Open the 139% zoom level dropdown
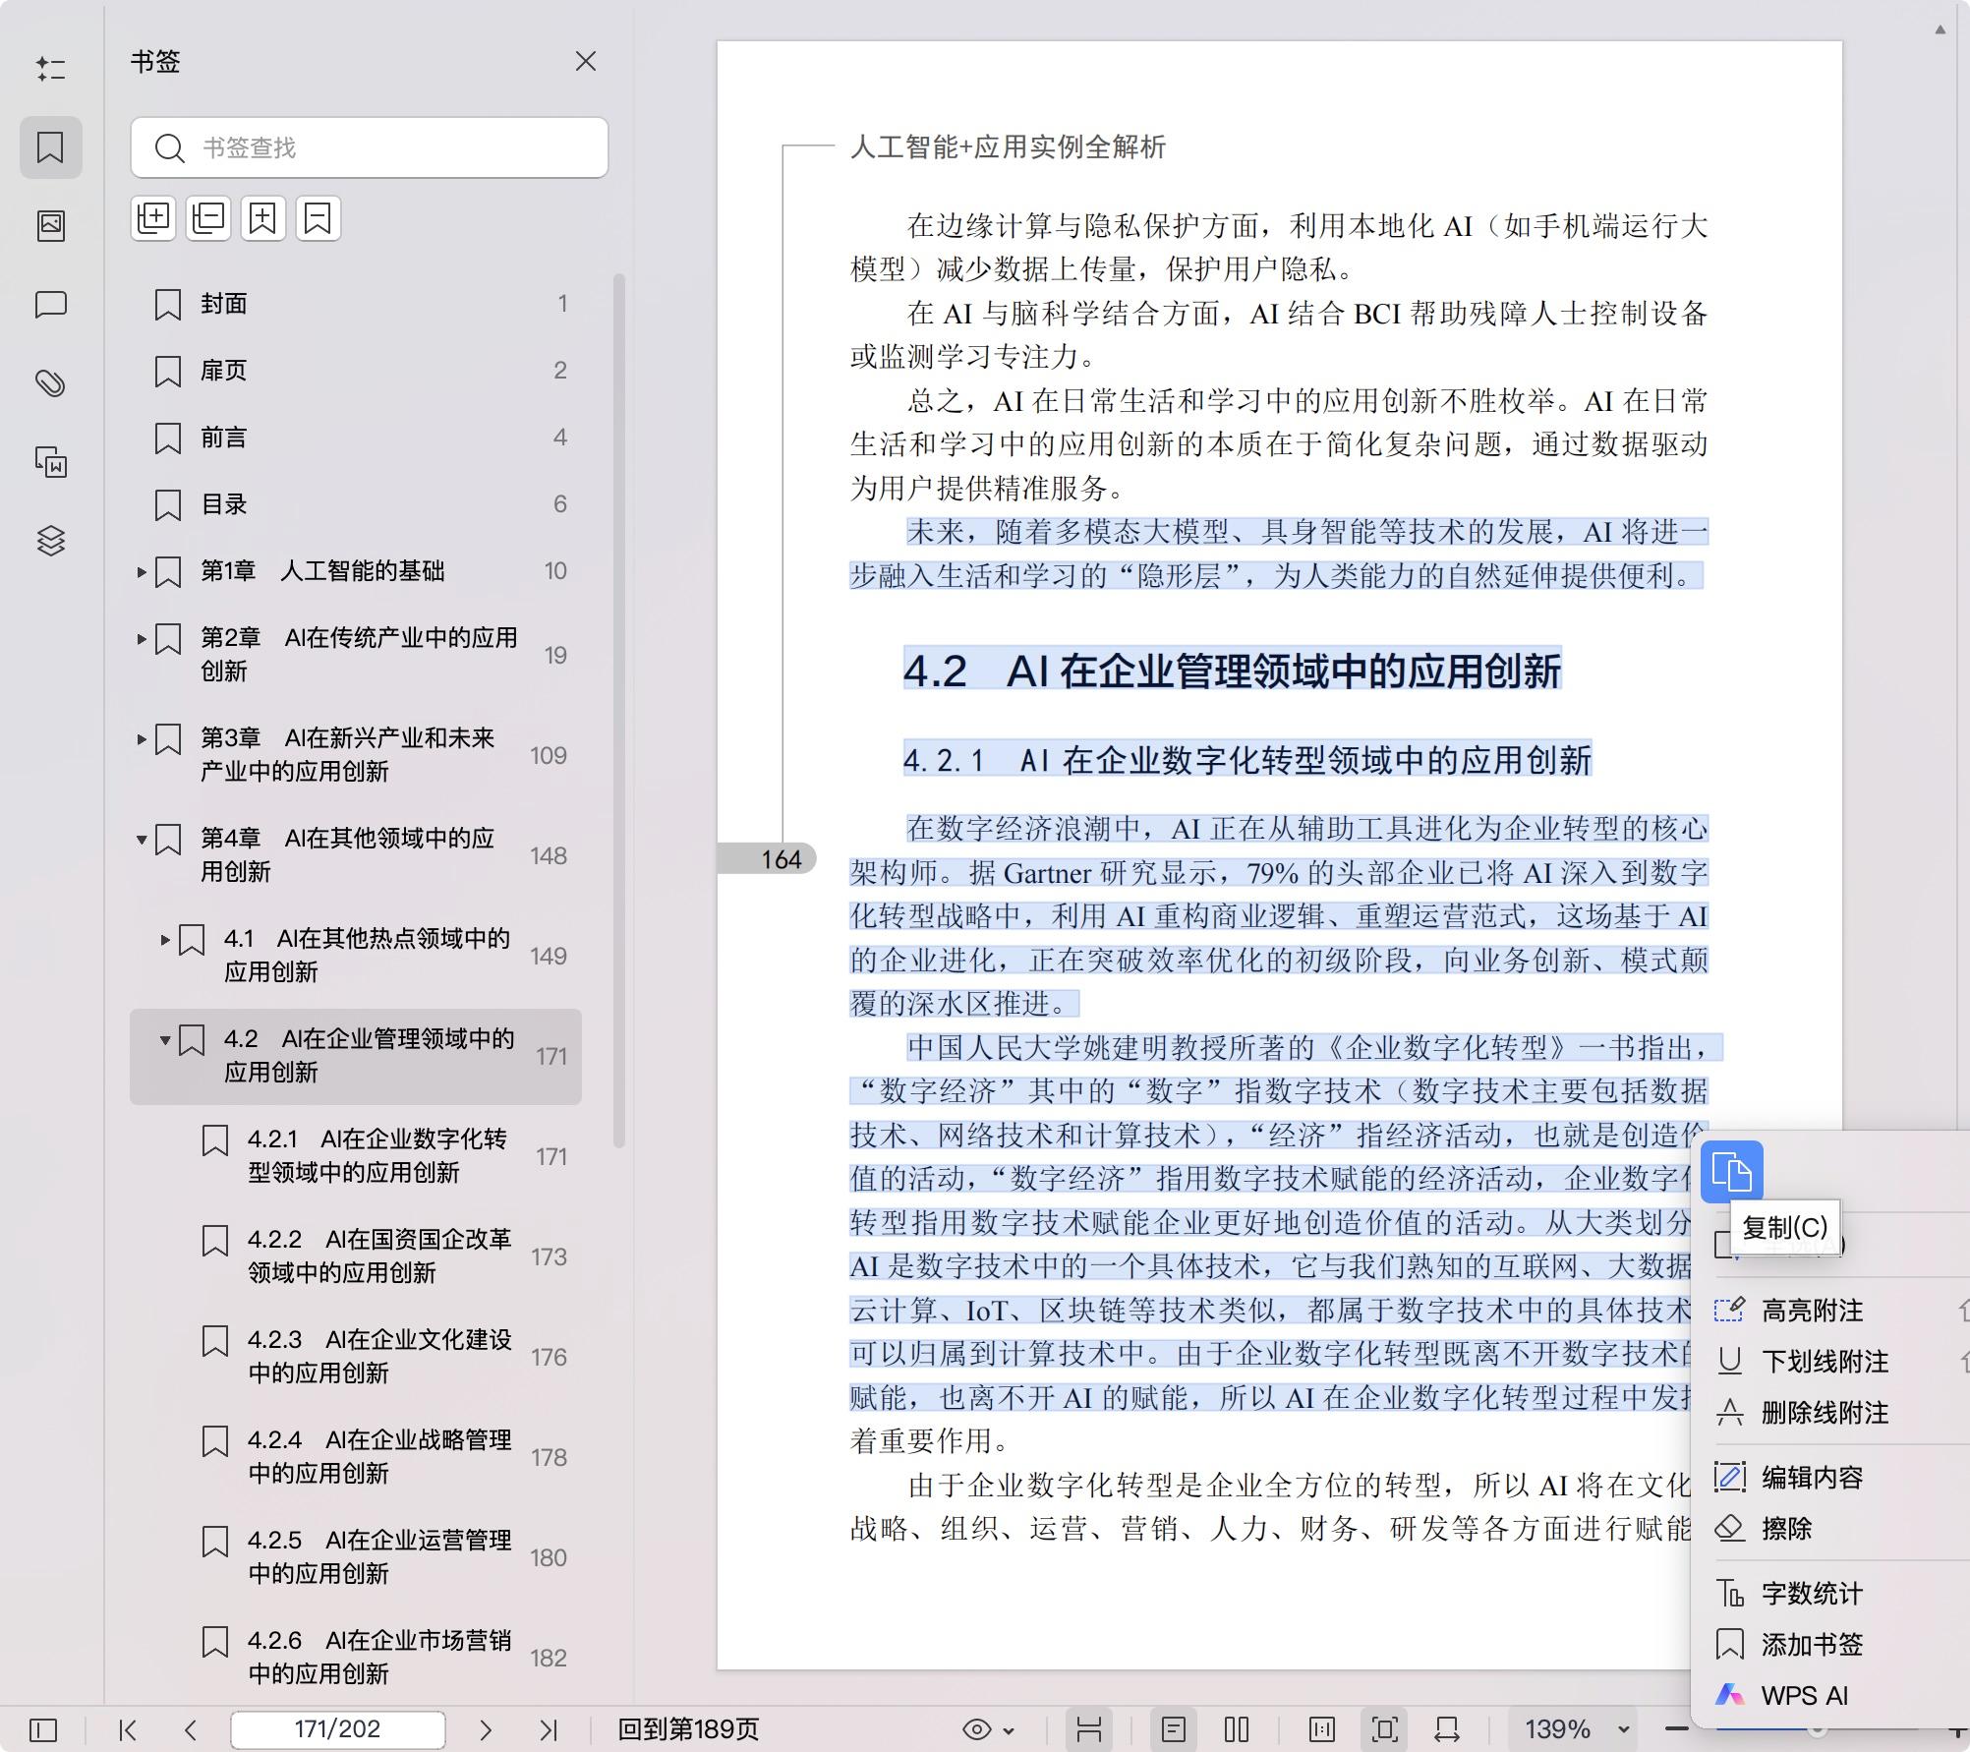This screenshot has width=1970, height=1752. (x=1624, y=1729)
